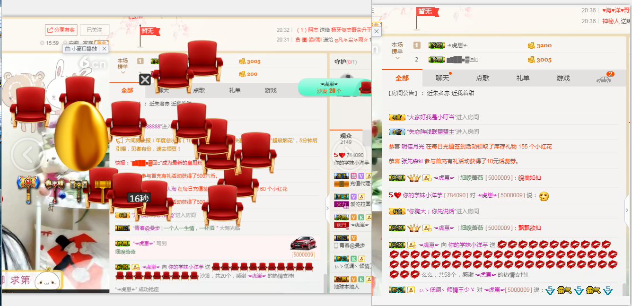Click the 16秒 countdown label

pos(139,198)
